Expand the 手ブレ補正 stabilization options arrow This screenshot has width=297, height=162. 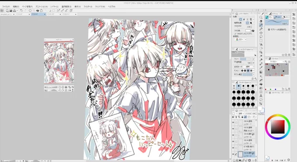[x=254, y=75]
